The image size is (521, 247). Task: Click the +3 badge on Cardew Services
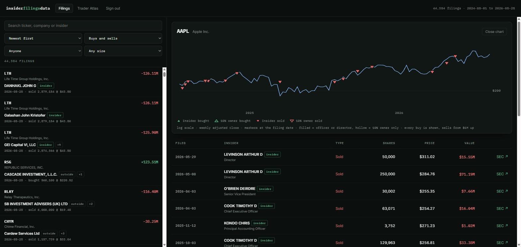coord(62,233)
